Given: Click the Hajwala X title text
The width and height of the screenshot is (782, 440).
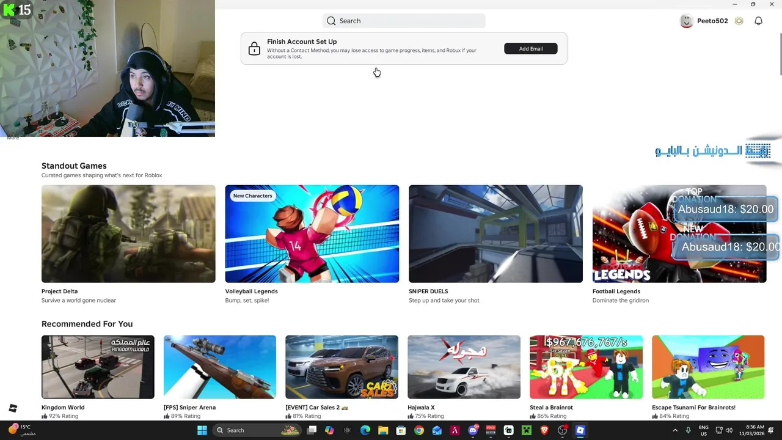Looking at the screenshot, I should (421, 408).
